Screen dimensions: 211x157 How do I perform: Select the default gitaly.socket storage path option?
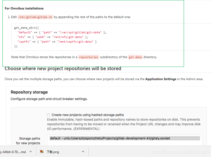pyautogui.click(x=125, y=138)
